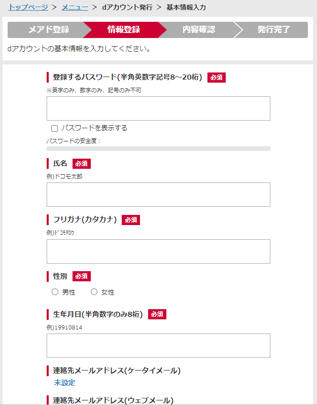This screenshot has width=317, height=405.
Task: Click the 必須 badge beside the password label
Action: 217,78
